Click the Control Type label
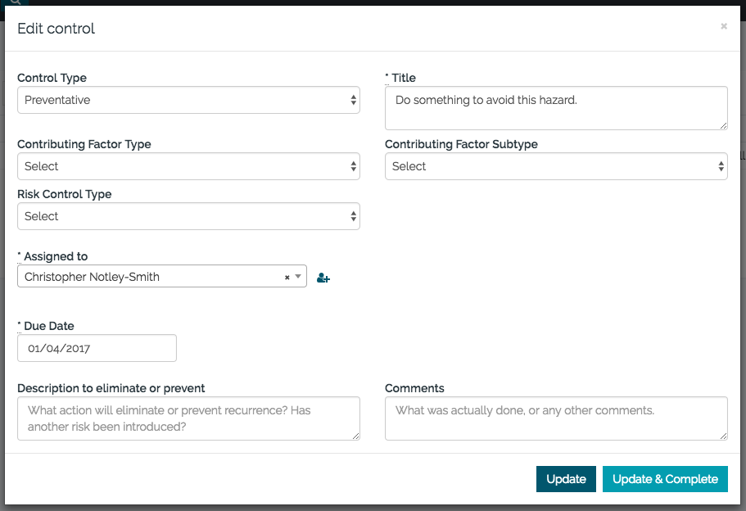 click(x=52, y=78)
